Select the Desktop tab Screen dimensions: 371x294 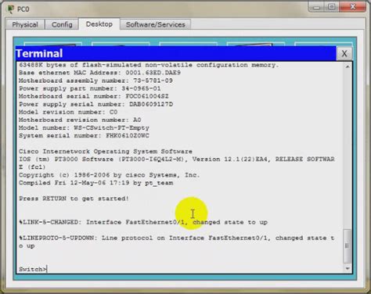pos(99,24)
